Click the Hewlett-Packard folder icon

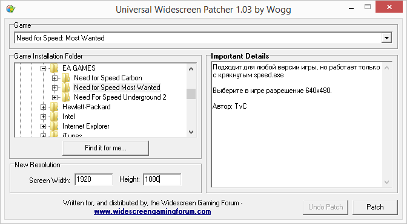click(x=55, y=107)
